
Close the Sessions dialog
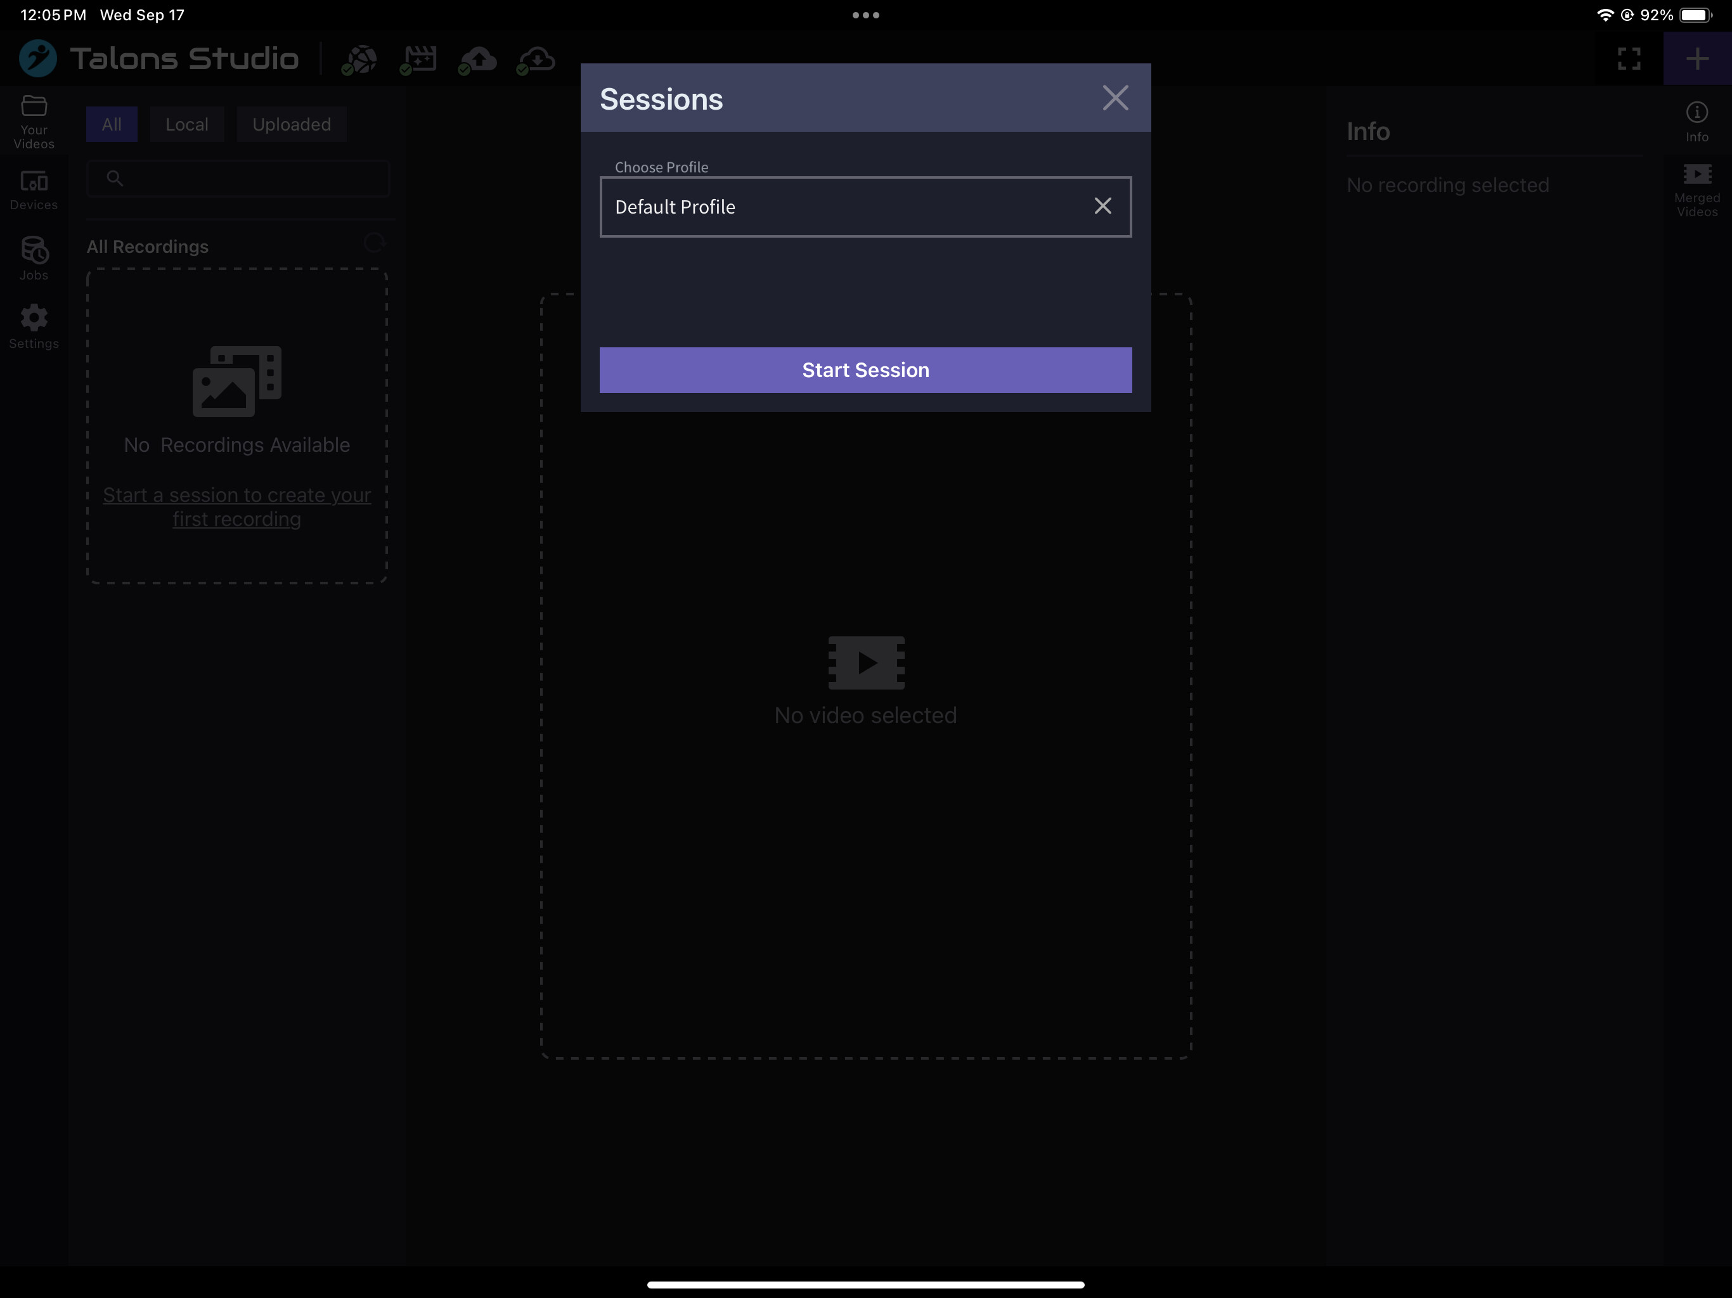pos(1115,98)
